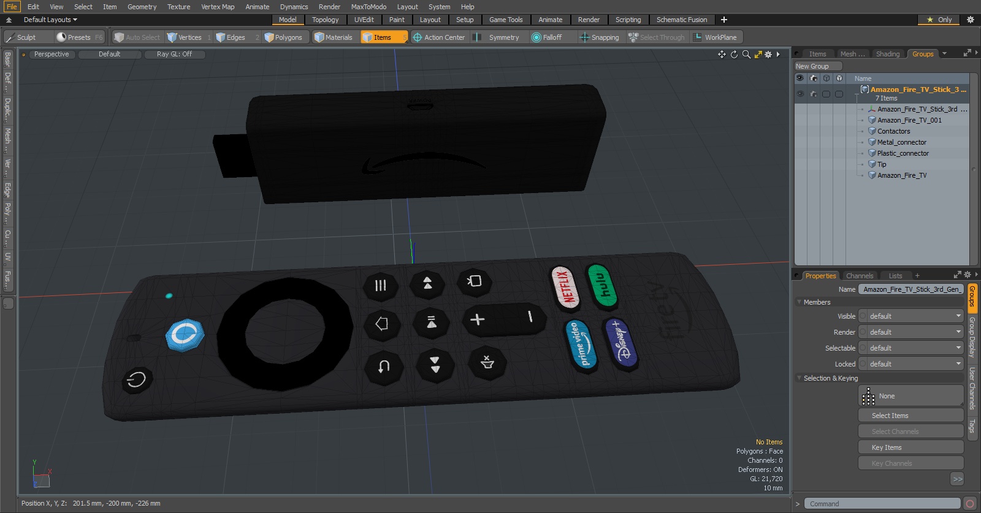Click the New Group button

coord(818,66)
